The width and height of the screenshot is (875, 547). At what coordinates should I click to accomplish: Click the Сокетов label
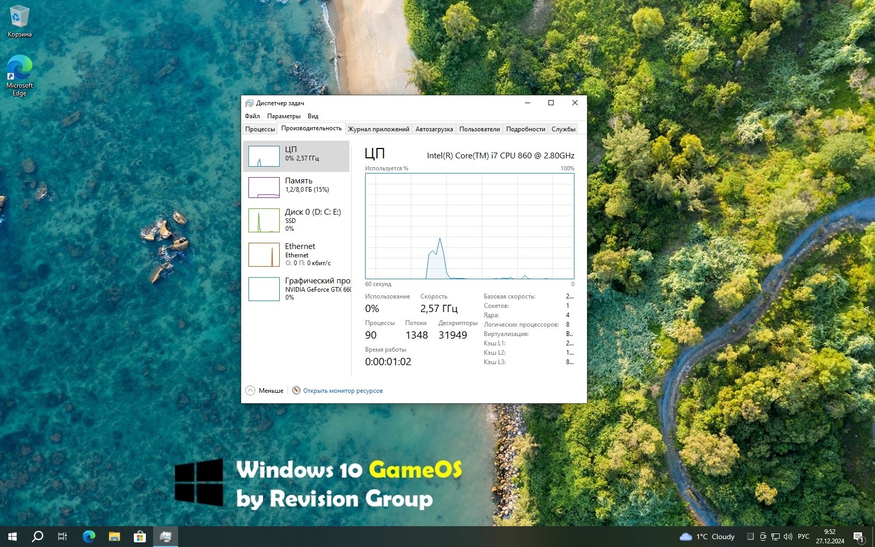click(496, 306)
